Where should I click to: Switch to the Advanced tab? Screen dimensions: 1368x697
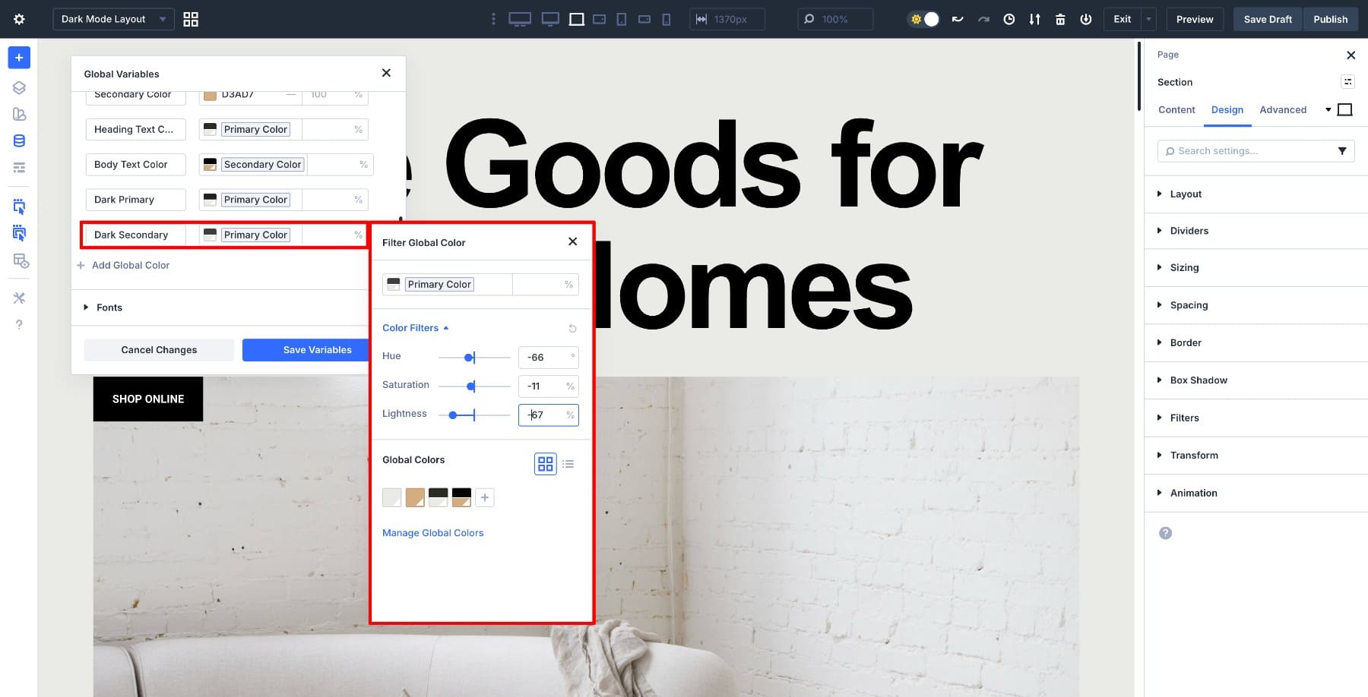[1283, 110]
